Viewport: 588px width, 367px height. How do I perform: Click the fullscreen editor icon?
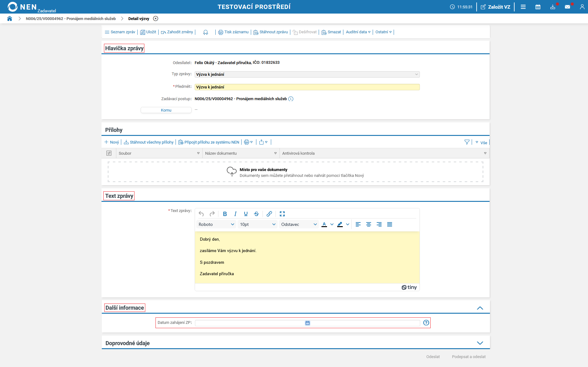point(282,214)
